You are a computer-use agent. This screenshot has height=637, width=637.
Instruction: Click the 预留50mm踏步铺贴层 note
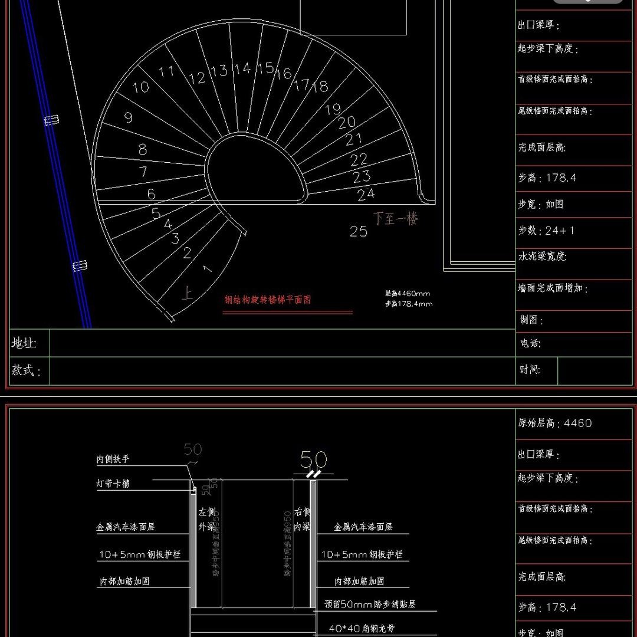click(x=370, y=605)
